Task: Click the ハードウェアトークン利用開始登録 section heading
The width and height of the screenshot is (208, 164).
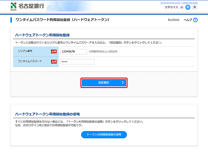Action: (x=43, y=35)
